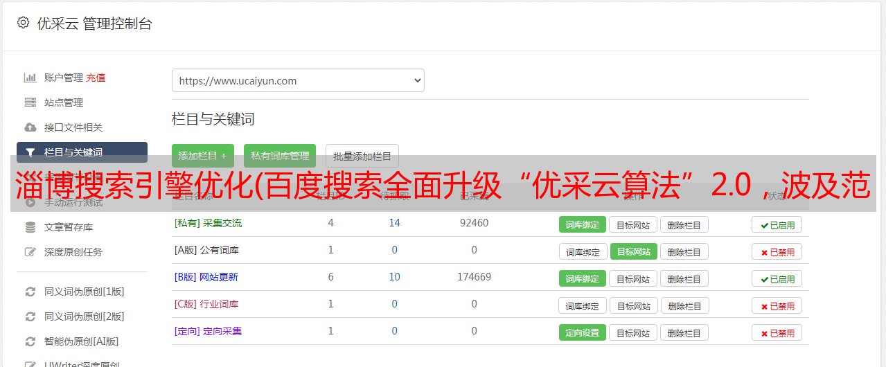Click 词库绑定 in the 行业词库 row
Viewport: 886px width, 367px height.
[x=583, y=305]
